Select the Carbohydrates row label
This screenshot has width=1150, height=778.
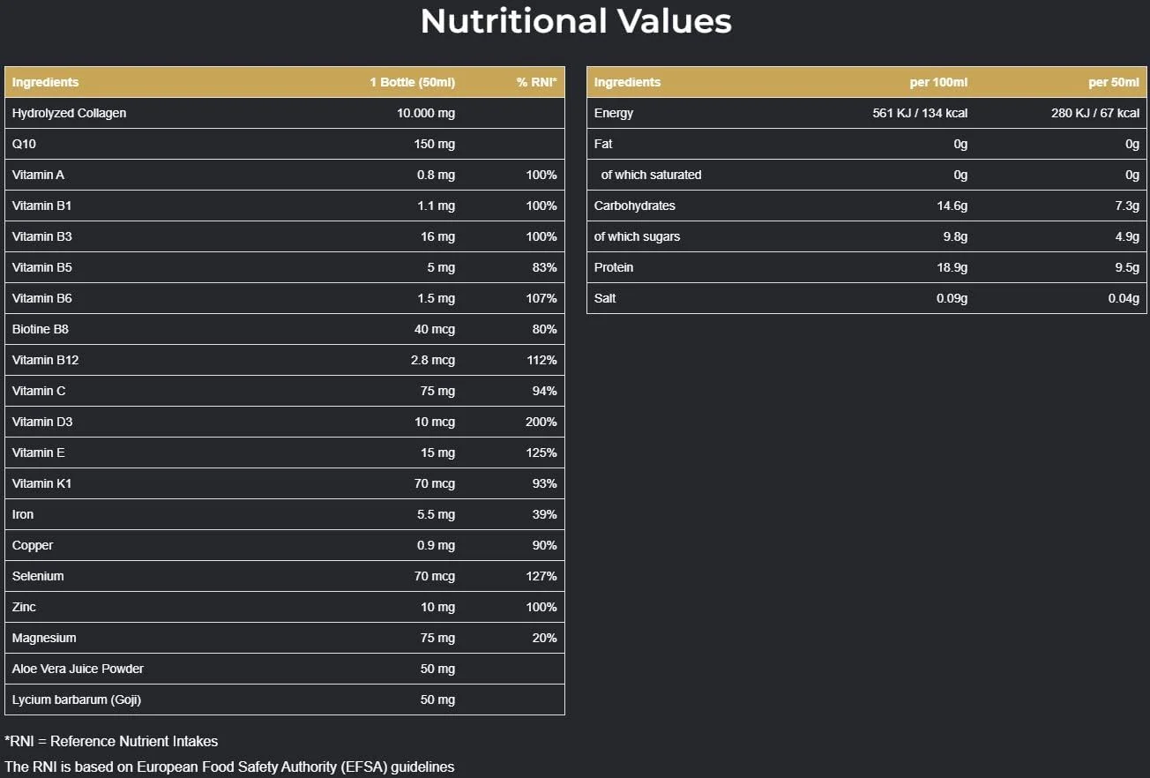[x=635, y=206]
